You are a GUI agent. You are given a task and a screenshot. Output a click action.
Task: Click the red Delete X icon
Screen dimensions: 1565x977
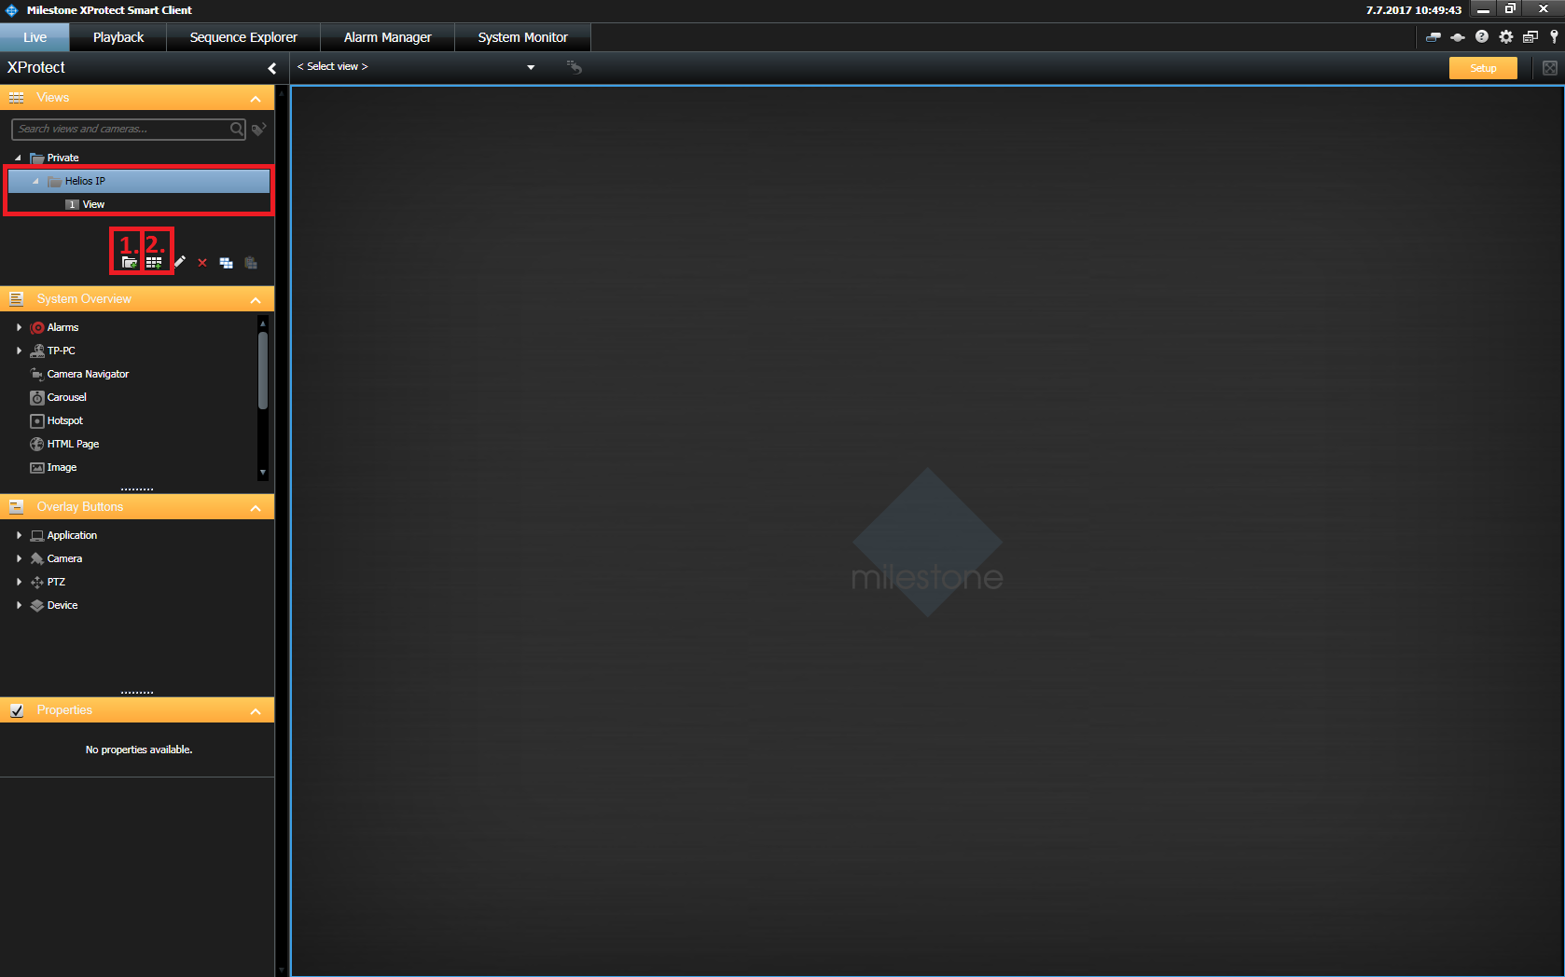click(x=202, y=263)
